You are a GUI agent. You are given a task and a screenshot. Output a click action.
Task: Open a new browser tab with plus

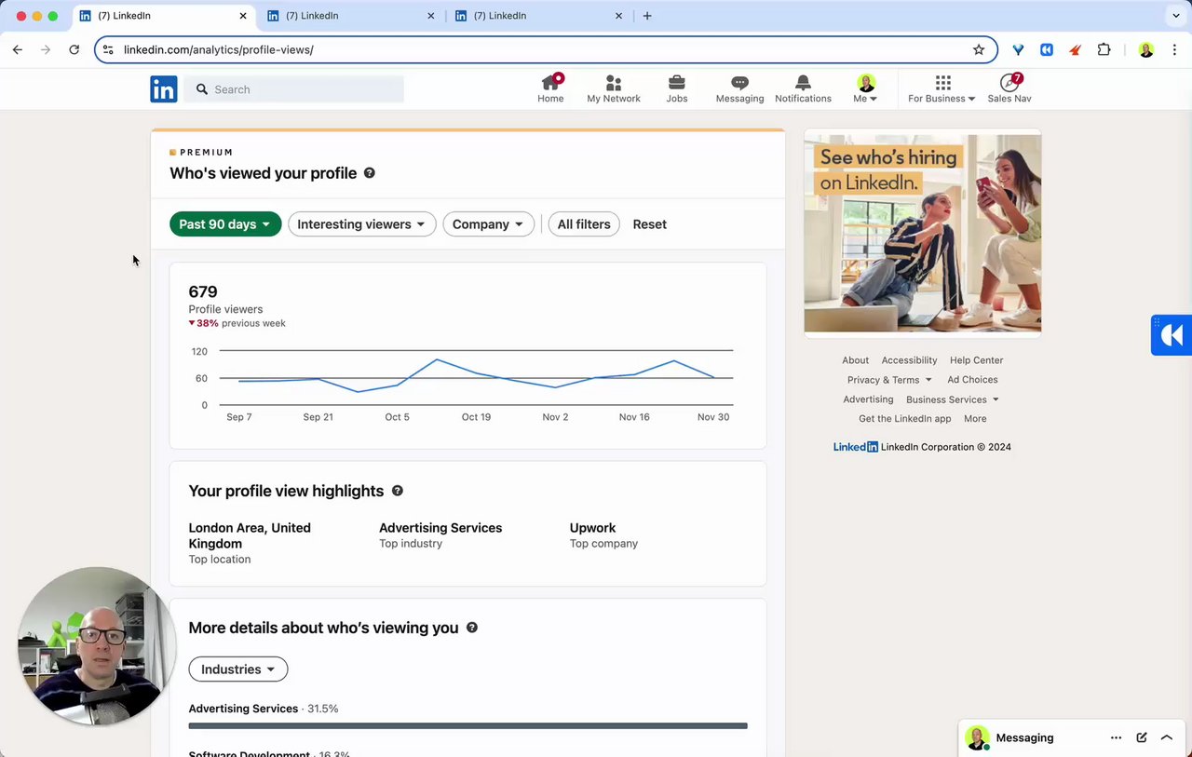pos(647,16)
